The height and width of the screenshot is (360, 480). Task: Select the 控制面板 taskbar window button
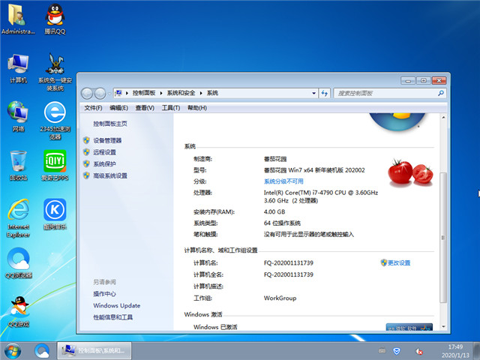click(x=94, y=351)
